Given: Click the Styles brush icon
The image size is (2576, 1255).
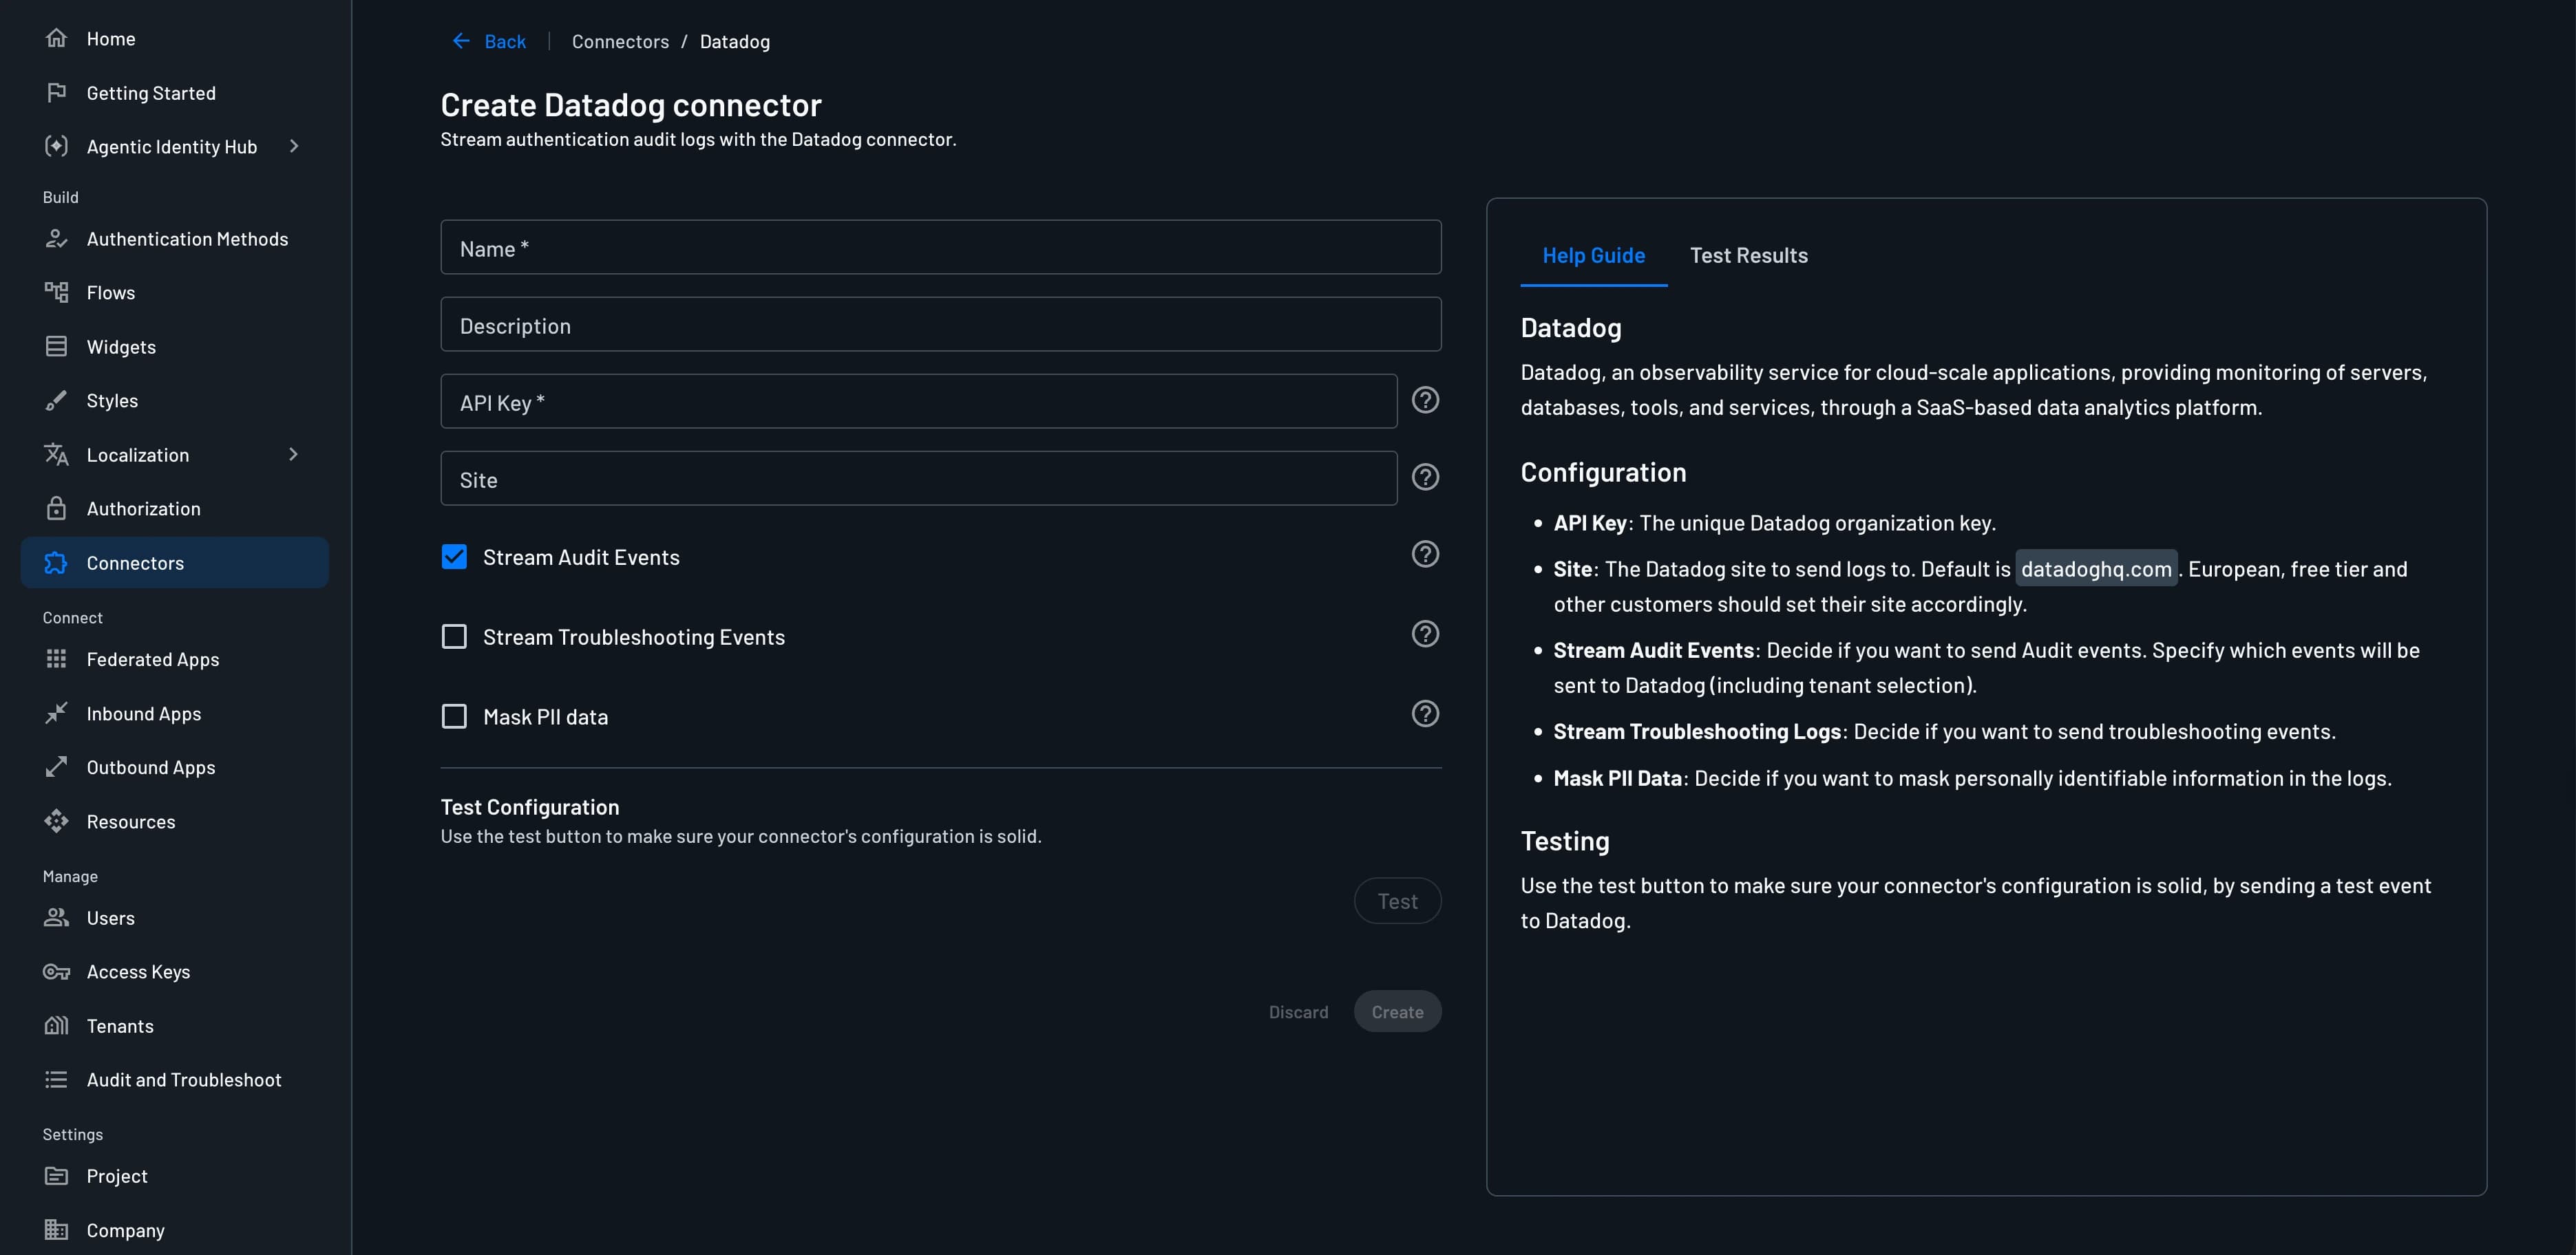Looking at the screenshot, I should pos(56,400).
